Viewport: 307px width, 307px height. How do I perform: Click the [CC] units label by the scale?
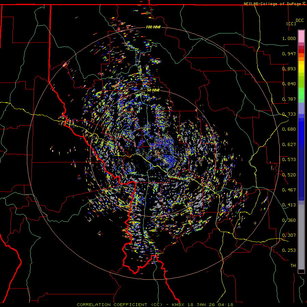tap(291, 24)
